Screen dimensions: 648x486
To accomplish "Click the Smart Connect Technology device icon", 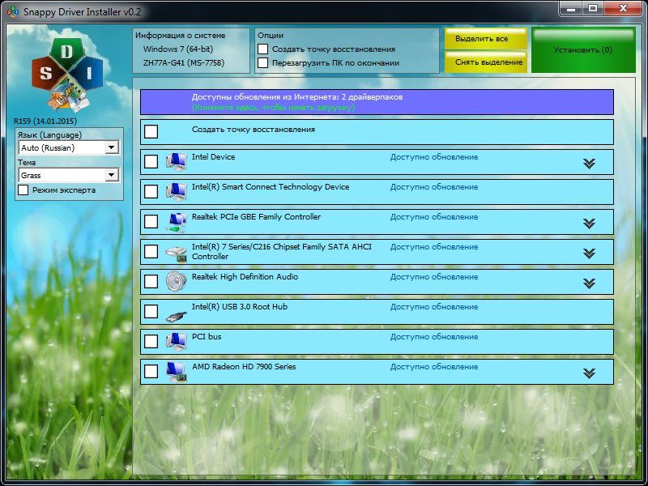I will pos(177,191).
